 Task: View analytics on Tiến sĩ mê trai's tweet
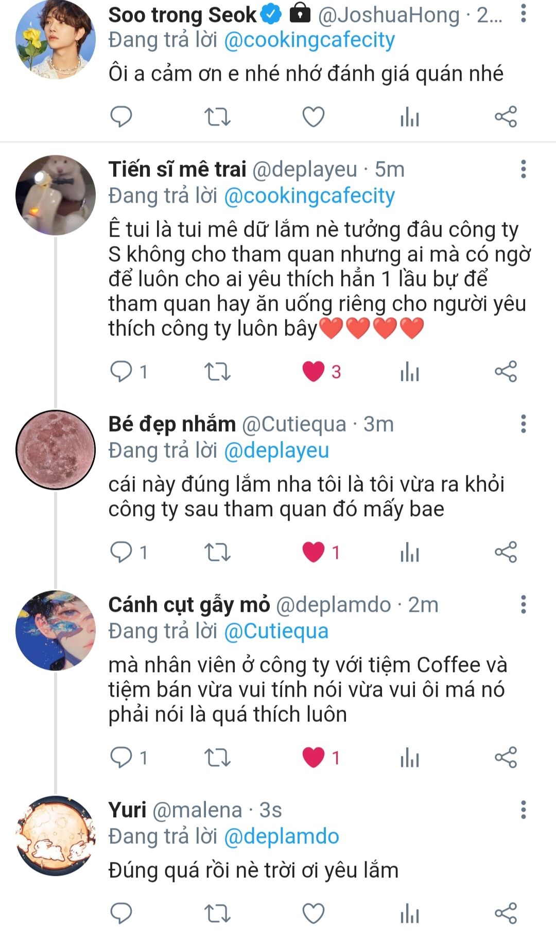point(410,372)
